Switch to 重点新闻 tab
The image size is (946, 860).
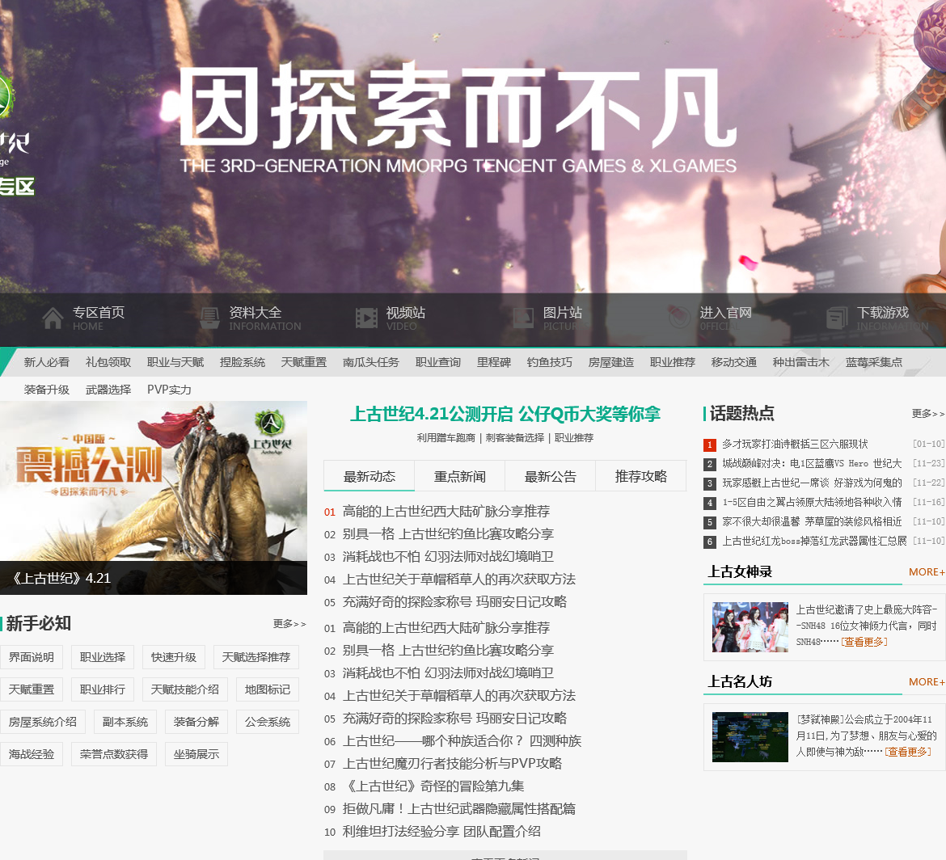coord(460,476)
